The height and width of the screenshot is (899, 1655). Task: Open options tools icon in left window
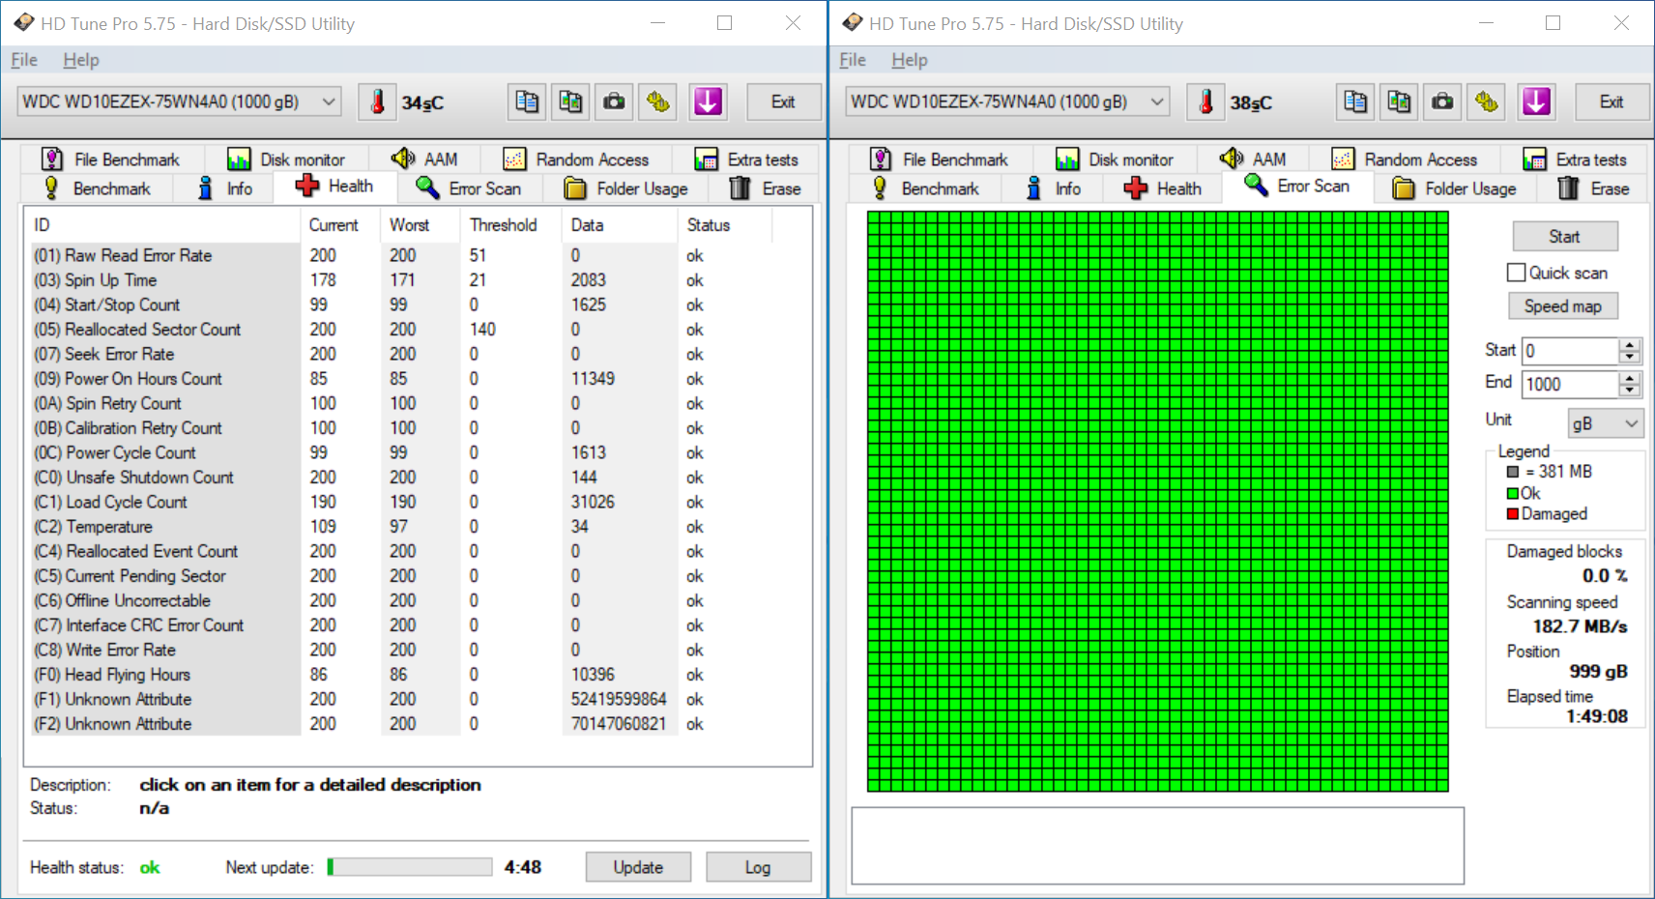(x=658, y=101)
